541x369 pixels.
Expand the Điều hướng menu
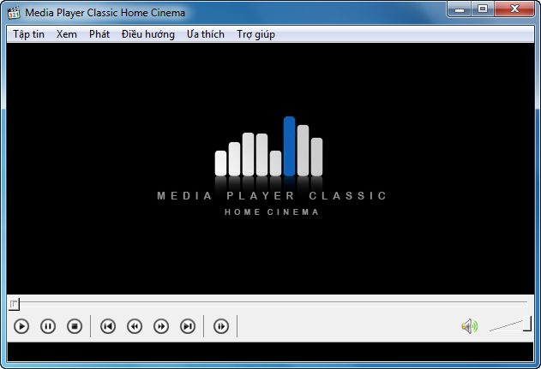(x=147, y=34)
